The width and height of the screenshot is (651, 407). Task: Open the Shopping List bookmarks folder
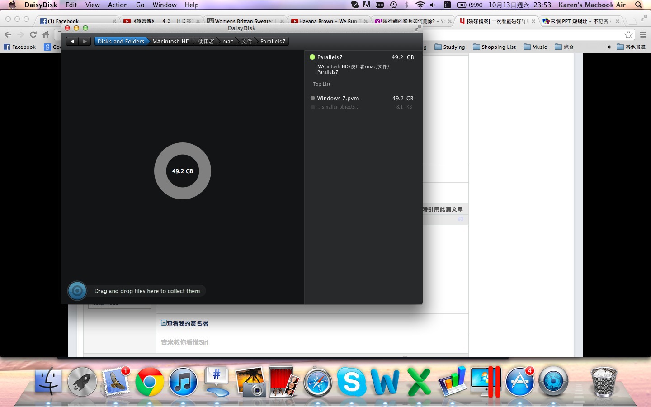tap(494, 47)
